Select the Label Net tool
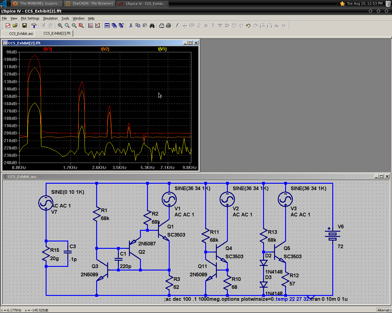This screenshot has width=392, height=313. coord(192,26)
